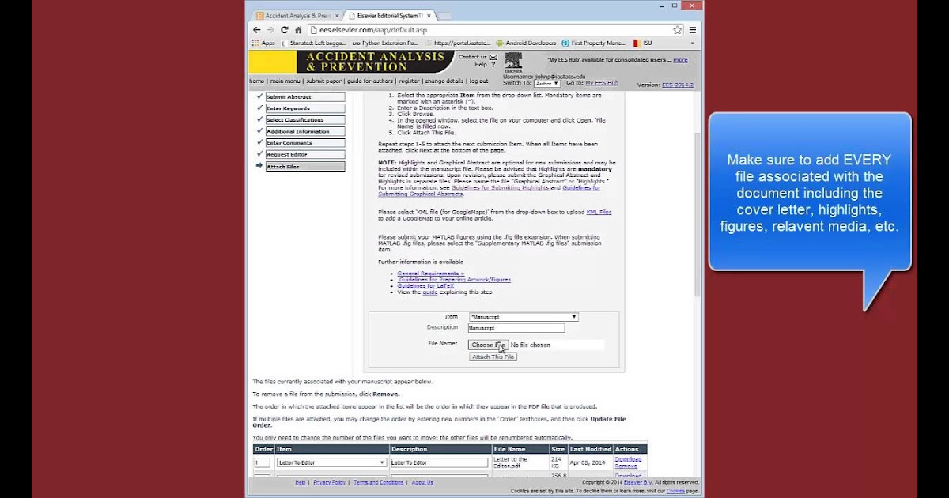Open the https://portal.iastate... bookmark

coord(457,43)
